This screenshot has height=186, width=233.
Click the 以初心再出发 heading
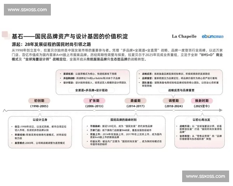(201, 120)
